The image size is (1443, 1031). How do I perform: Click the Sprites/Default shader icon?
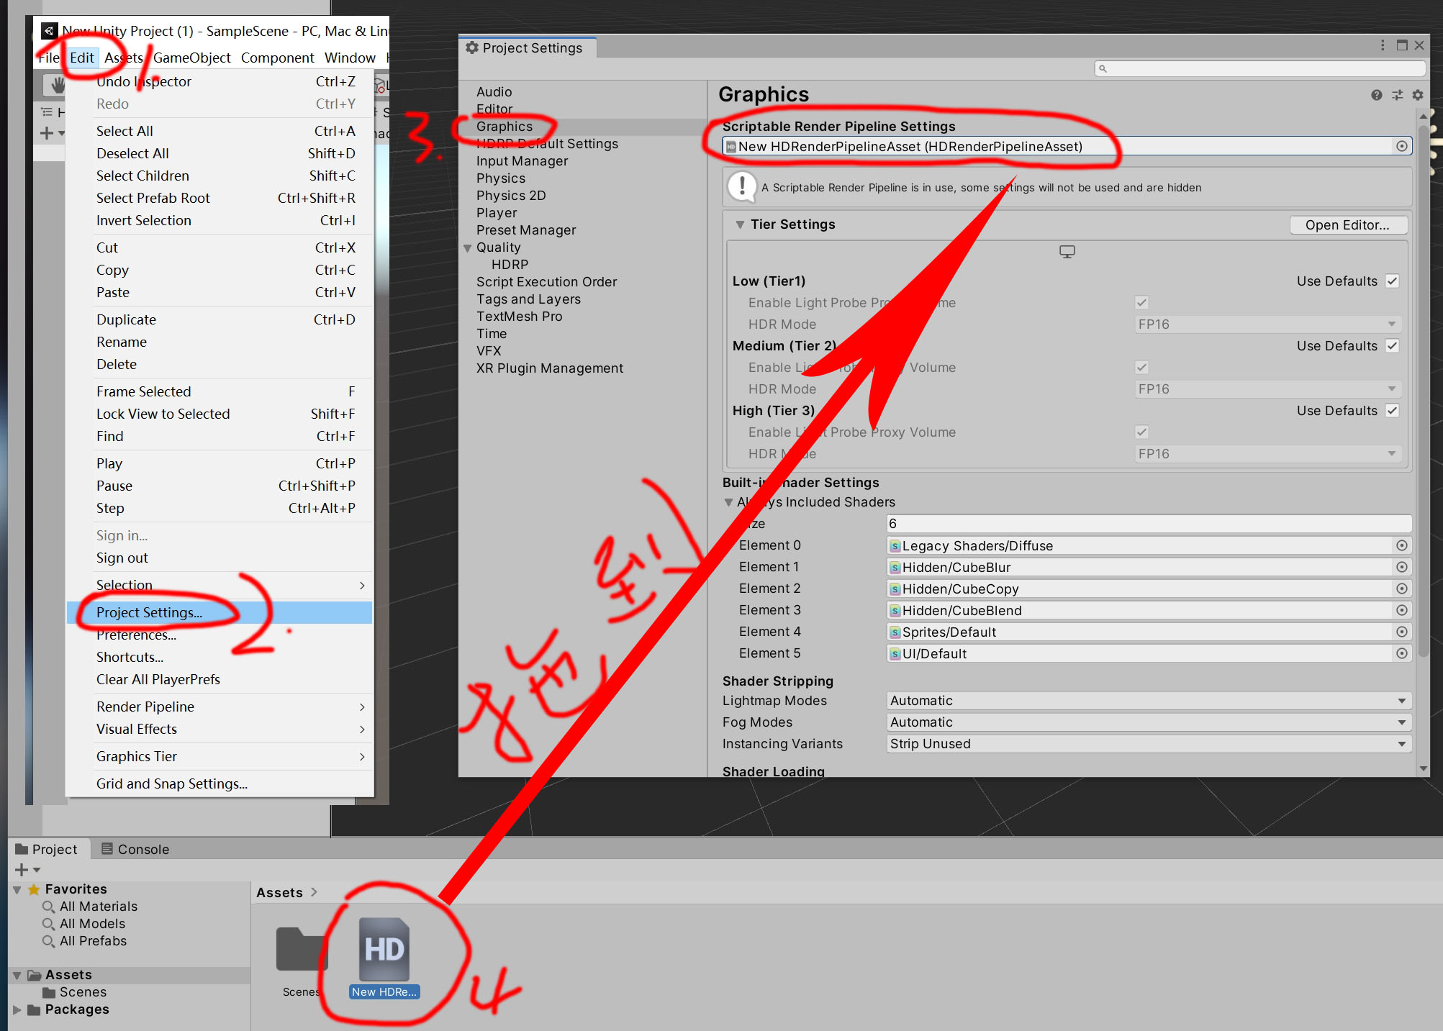pyautogui.click(x=895, y=632)
